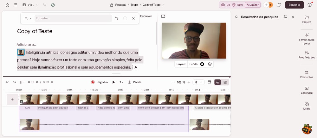
Task: Jump to the previous marker
Action: (x=7, y=82)
